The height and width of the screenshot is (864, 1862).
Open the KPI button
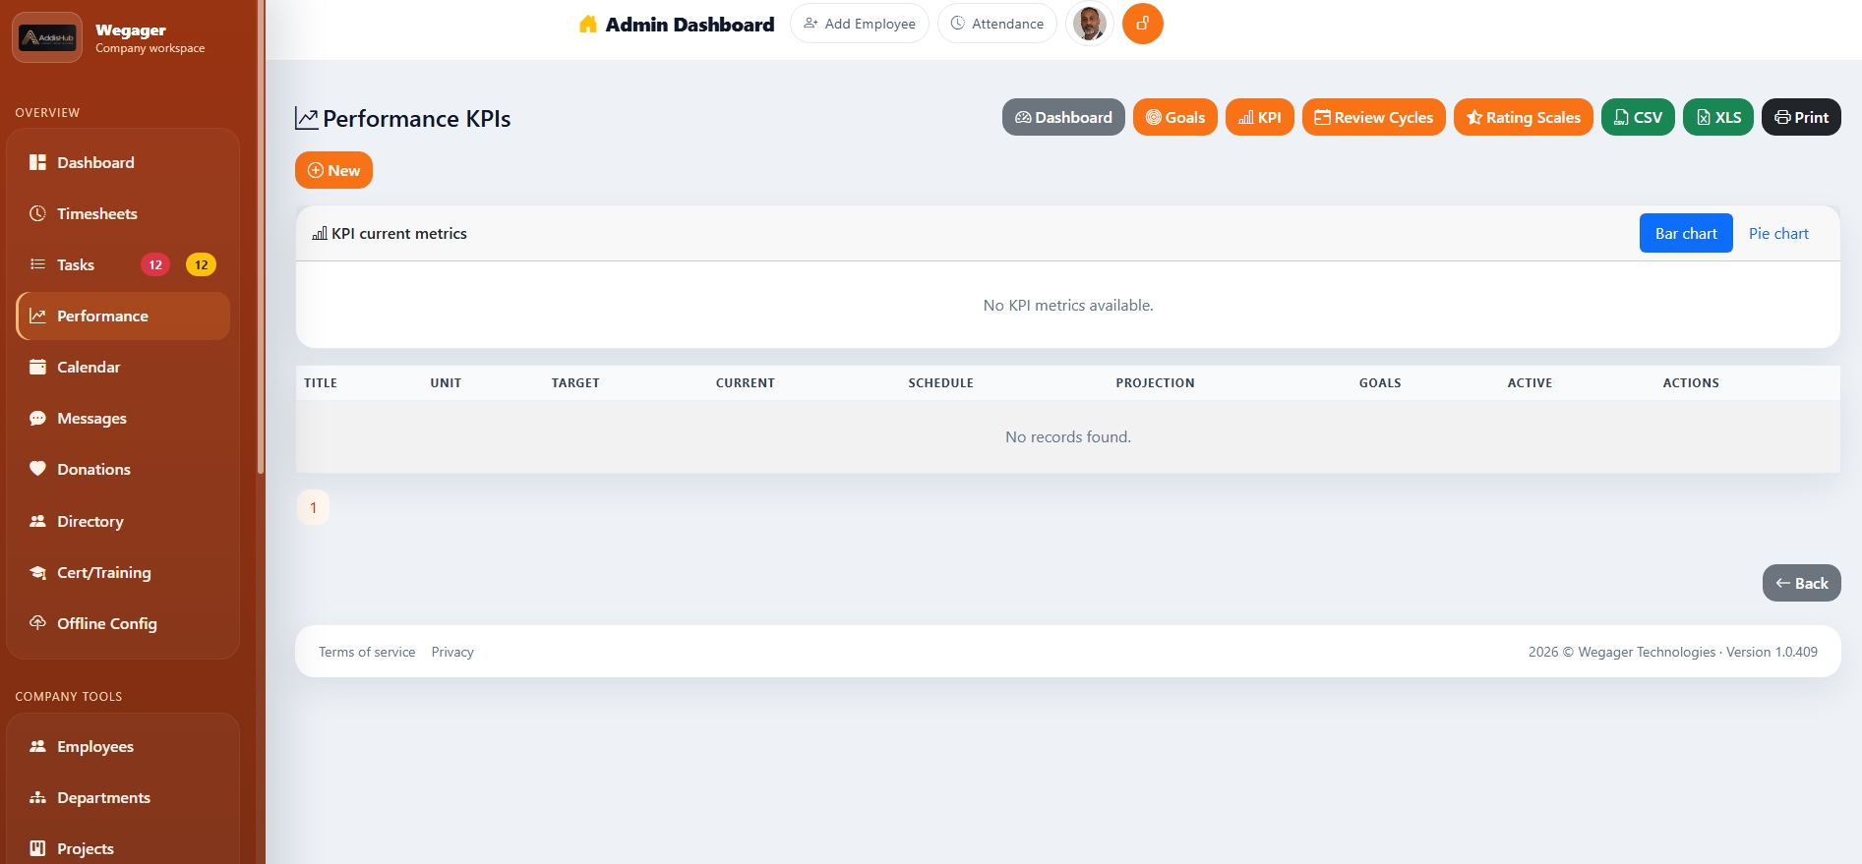(1260, 117)
